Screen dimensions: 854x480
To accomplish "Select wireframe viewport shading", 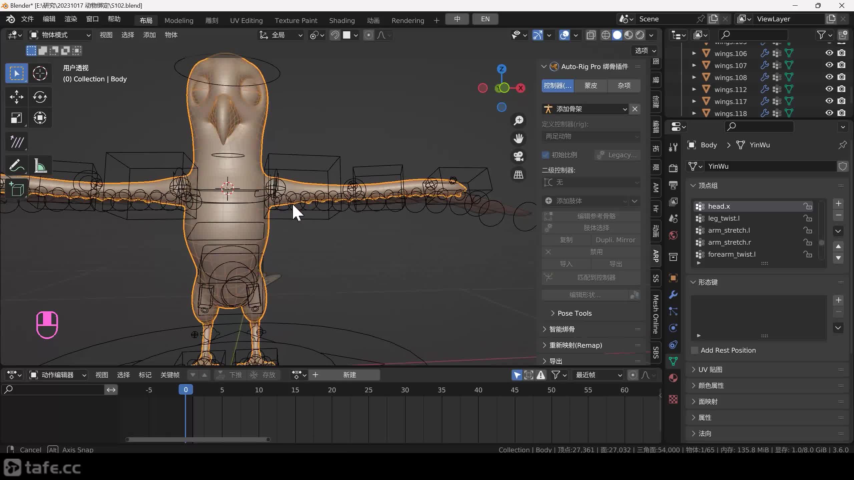I will pos(606,35).
